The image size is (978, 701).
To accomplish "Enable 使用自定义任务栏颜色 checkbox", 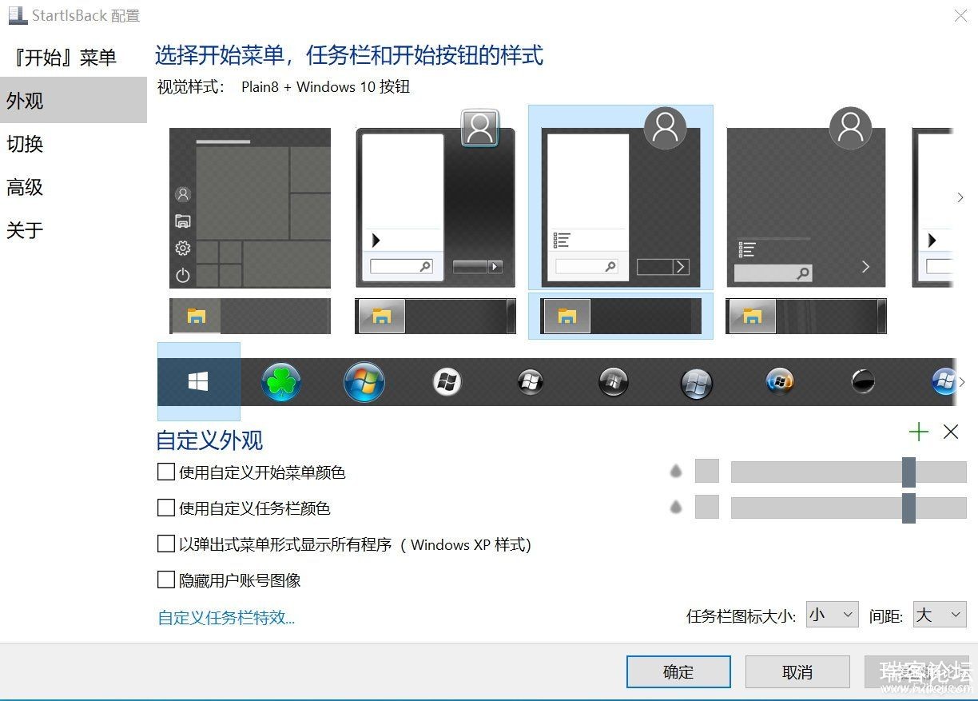I will pyautogui.click(x=166, y=508).
